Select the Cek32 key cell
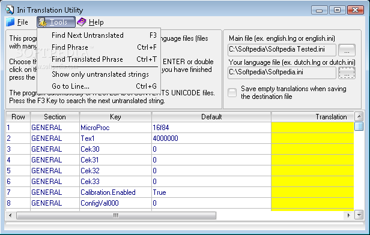The height and width of the screenshot is (235, 370). pyautogui.click(x=115, y=171)
